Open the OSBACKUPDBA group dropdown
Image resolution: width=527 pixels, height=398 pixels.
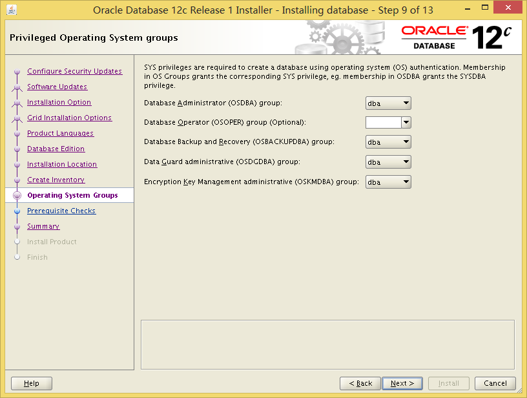[x=388, y=142]
